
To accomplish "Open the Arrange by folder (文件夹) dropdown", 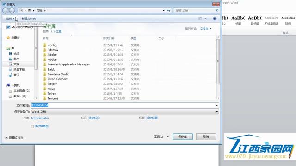I will (x=205, y=29).
